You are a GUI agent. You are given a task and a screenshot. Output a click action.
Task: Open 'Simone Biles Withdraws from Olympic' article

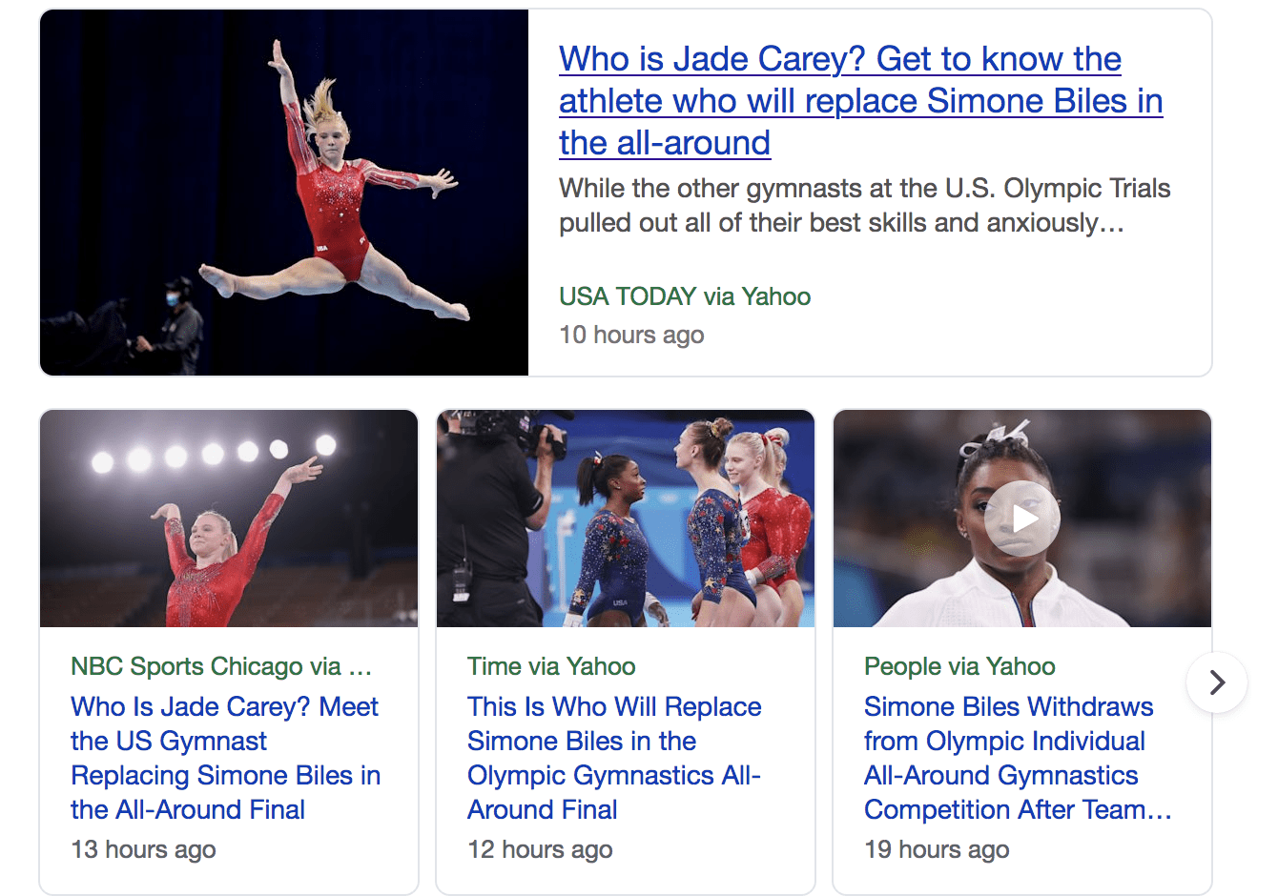[x=1017, y=758]
